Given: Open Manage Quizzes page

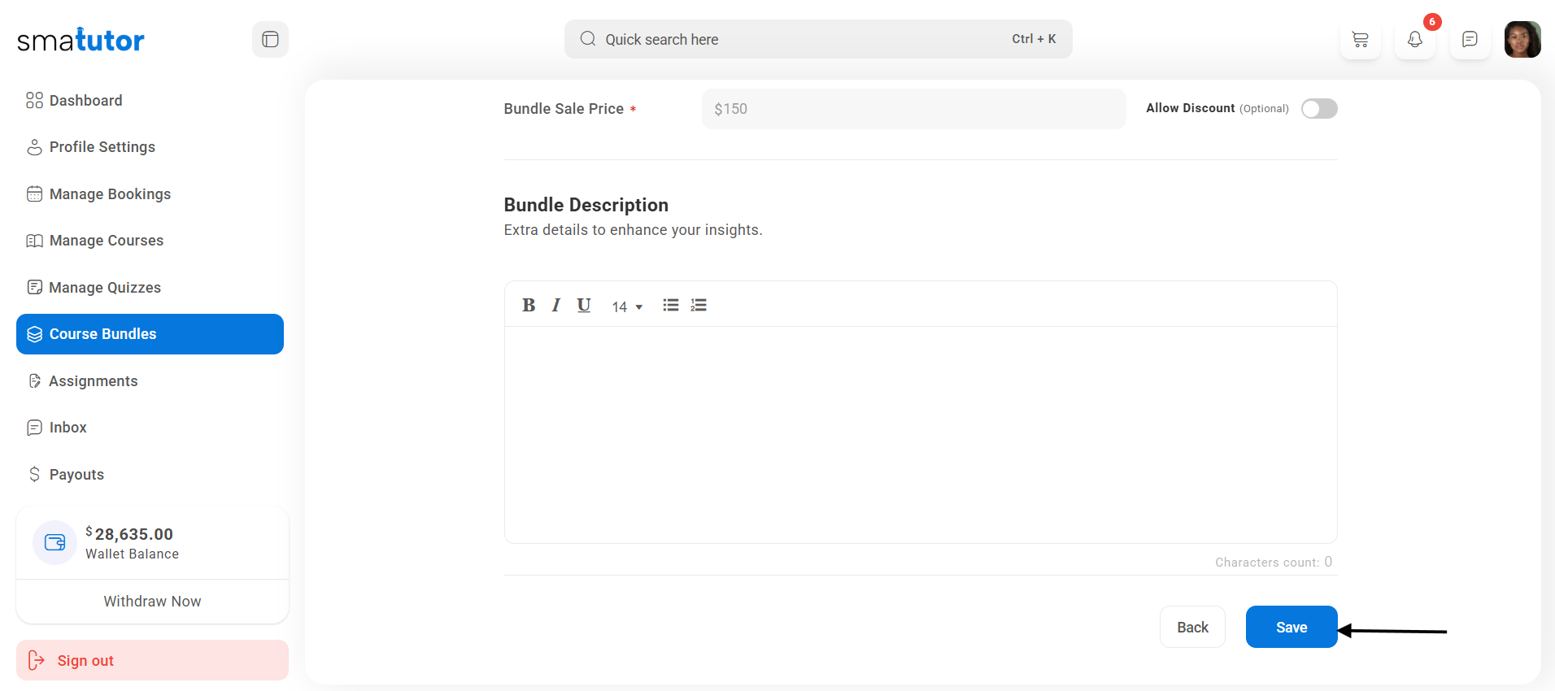Looking at the screenshot, I should click(x=105, y=288).
